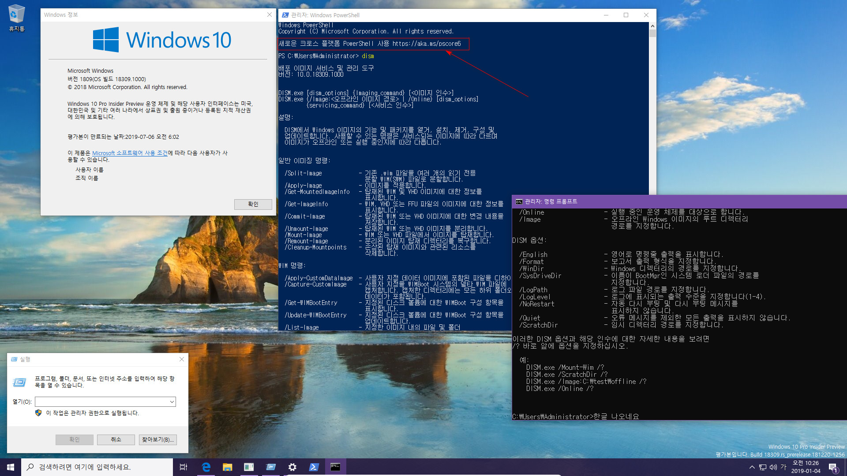Viewport: 847px width, 476px height.
Task: Click the Open combo box text field
Action: click(101, 402)
